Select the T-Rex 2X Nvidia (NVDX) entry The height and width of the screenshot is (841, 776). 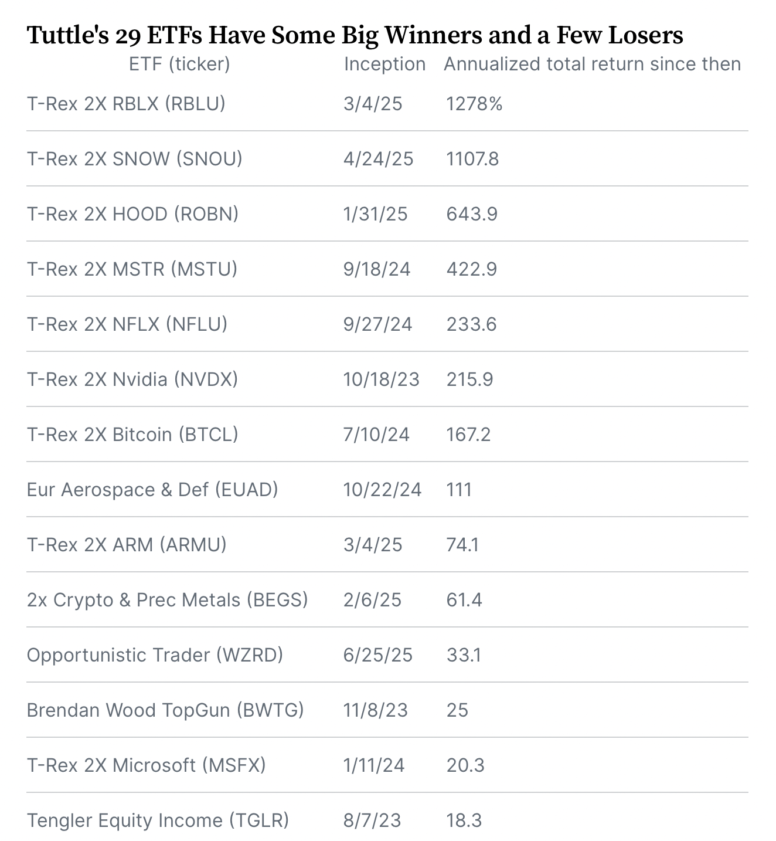click(132, 379)
